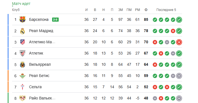The width and height of the screenshot is (198, 103).
Task: Click the Rayo Vallecano crest icon
Action: [22, 98]
